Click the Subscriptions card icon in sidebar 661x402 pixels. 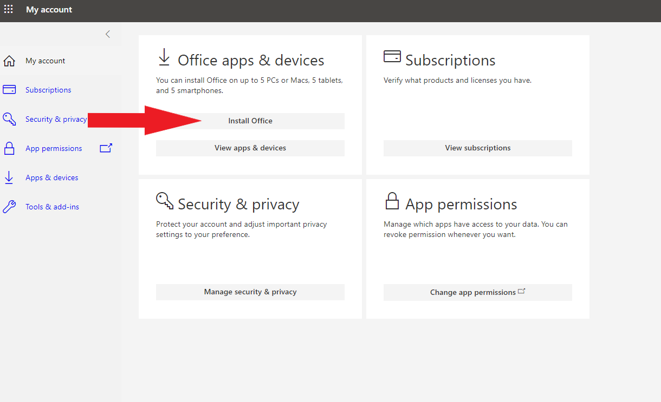click(x=9, y=90)
